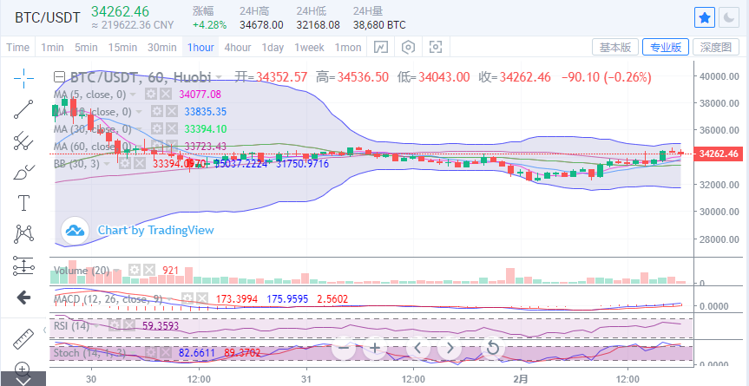Zoom out chart with minus button

click(x=344, y=348)
